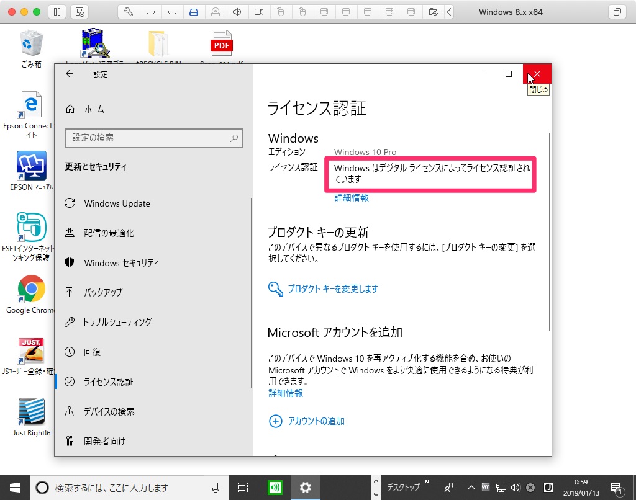Open the clock showing 0:59 2019/01/13
636x500 pixels.
pyautogui.click(x=581, y=488)
